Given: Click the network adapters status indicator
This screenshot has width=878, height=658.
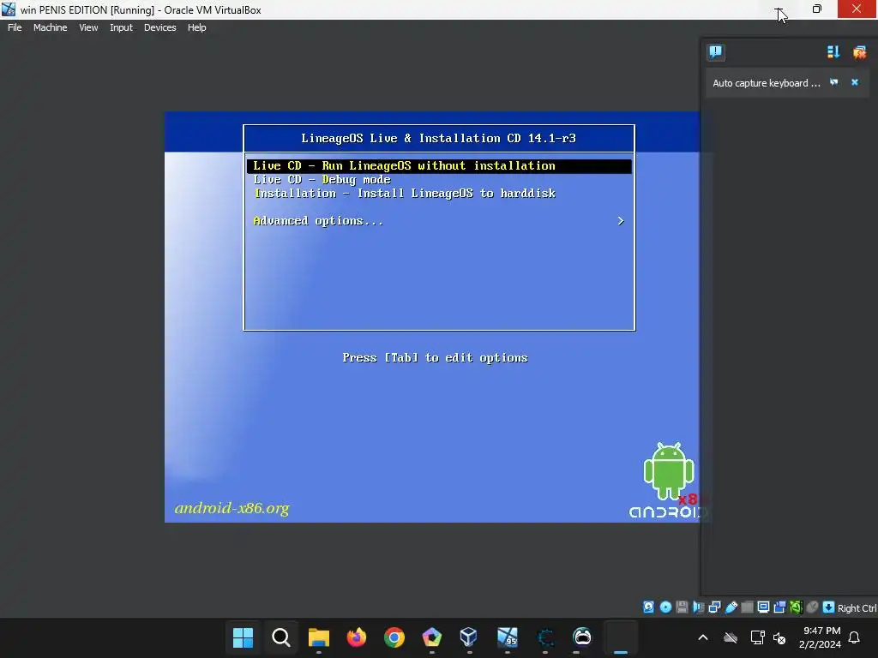Looking at the screenshot, I should [x=714, y=607].
